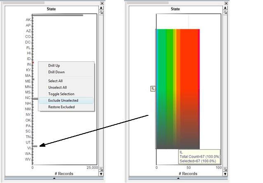Image resolution: width=263 pixels, height=183 pixels.
Task: Click the HI state label
Action: click(x=29, y=53)
